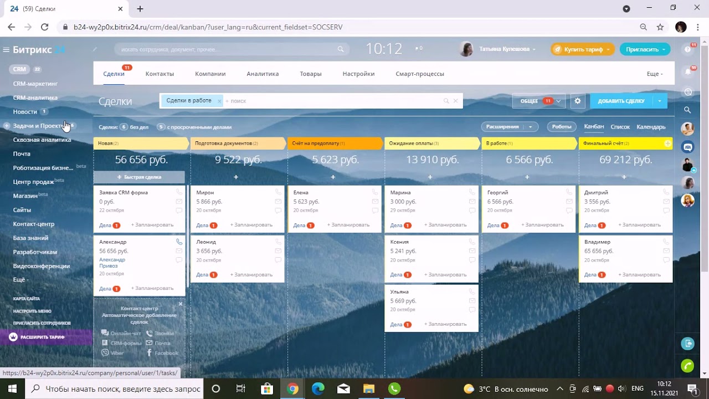
Task: Click plus icon on Финальный счёт column header
Action: pyautogui.click(x=667, y=144)
